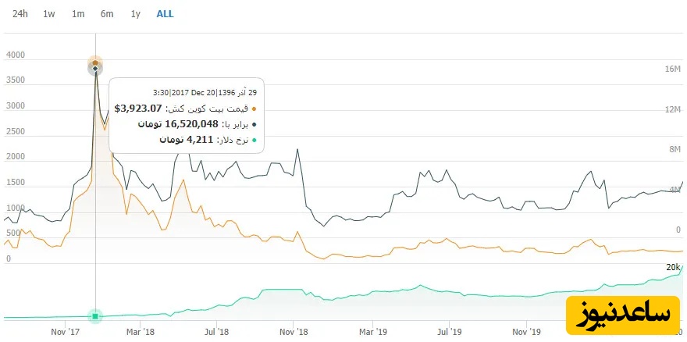Switch chart to 1w range
This screenshot has height=342, width=687.
(49, 14)
